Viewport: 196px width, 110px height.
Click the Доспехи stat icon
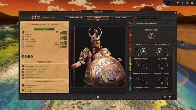(x=23, y=32)
